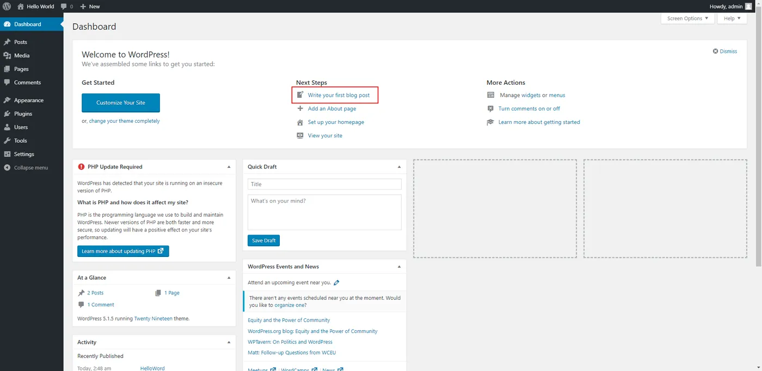Click the Posts pushpin icon in sidebar
The height and width of the screenshot is (371, 762).
[7, 42]
